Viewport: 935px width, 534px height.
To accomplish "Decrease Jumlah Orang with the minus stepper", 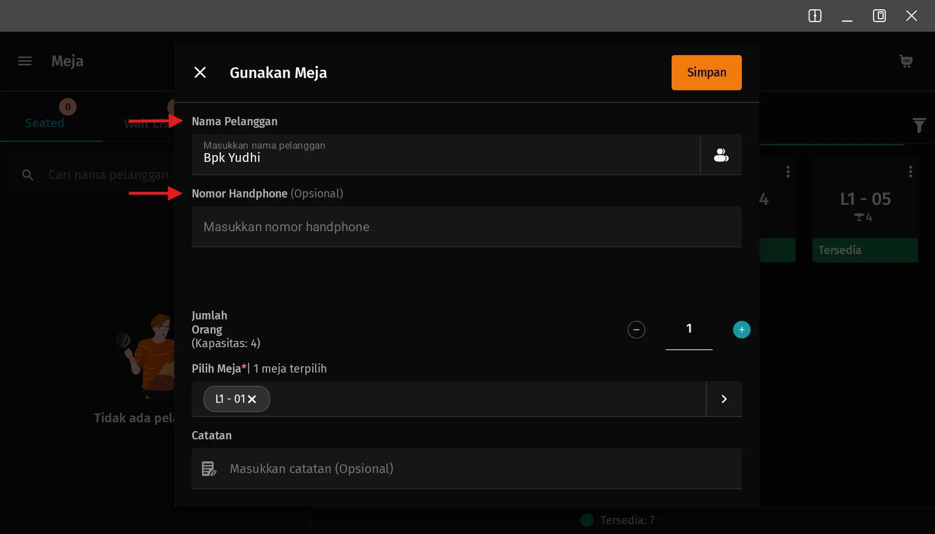I will click(636, 330).
